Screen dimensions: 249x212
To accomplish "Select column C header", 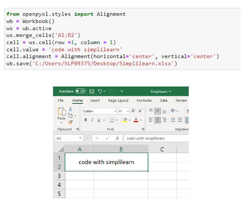I will (x=162, y=149).
